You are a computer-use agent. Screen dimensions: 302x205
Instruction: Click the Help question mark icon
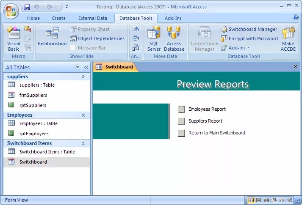click(296, 17)
